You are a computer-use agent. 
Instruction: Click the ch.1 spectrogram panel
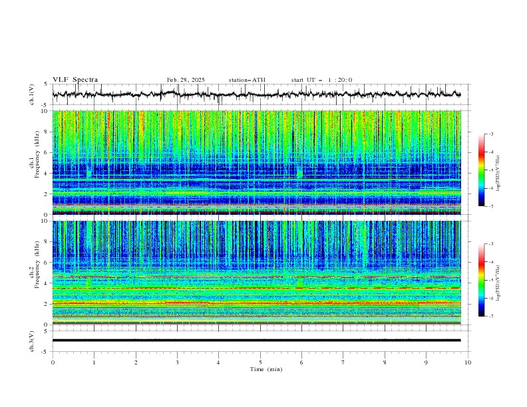point(256,162)
